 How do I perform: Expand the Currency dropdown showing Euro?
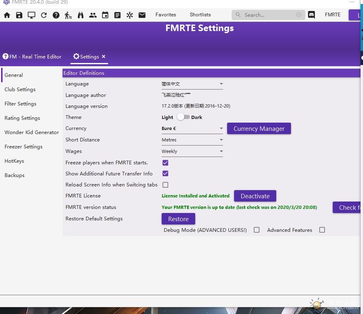192,128
